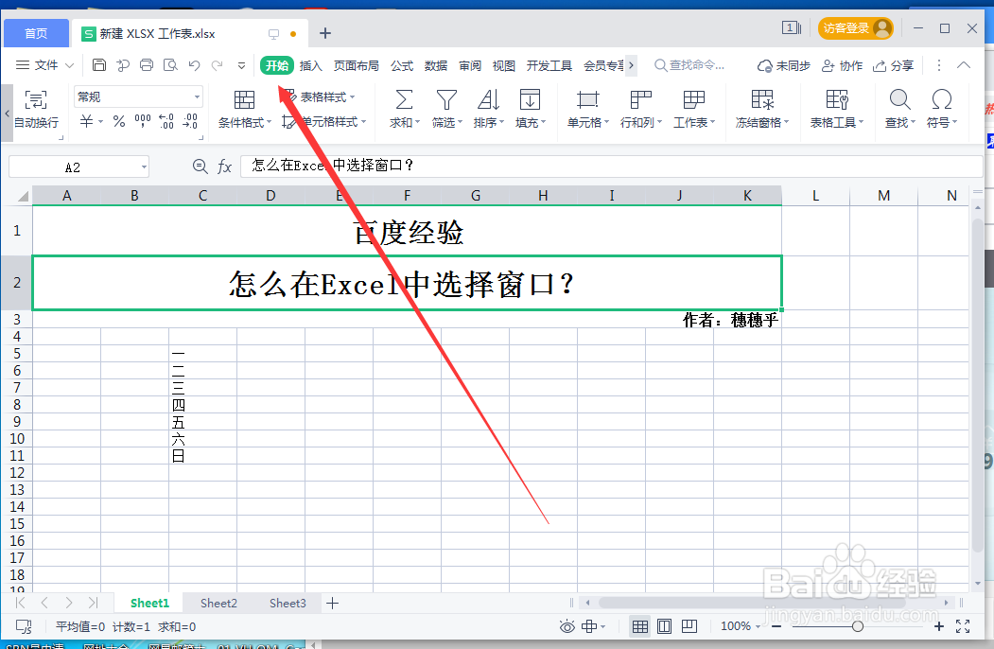Click the formula bar text field
Viewport: 994px width, 649px height.
[x=612, y=167]
